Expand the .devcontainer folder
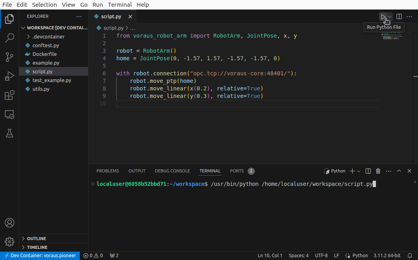The height and width of the screenshot is (260, 418). [x=48, y=36]
